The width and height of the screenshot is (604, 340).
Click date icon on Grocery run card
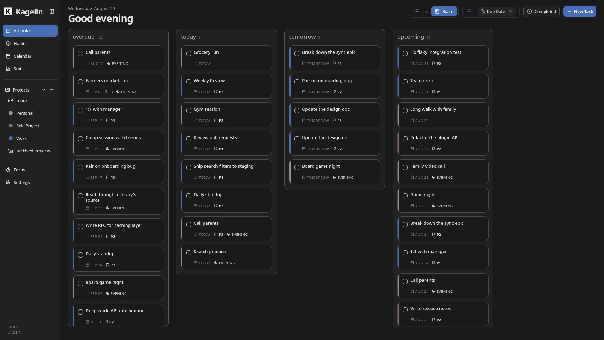tap(196, 64)
